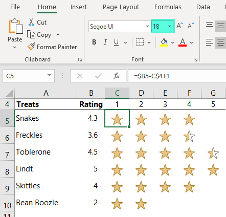Screen dimensions: 226x217
Task: Cancel formula entry with X
Action: coord(80,76)
